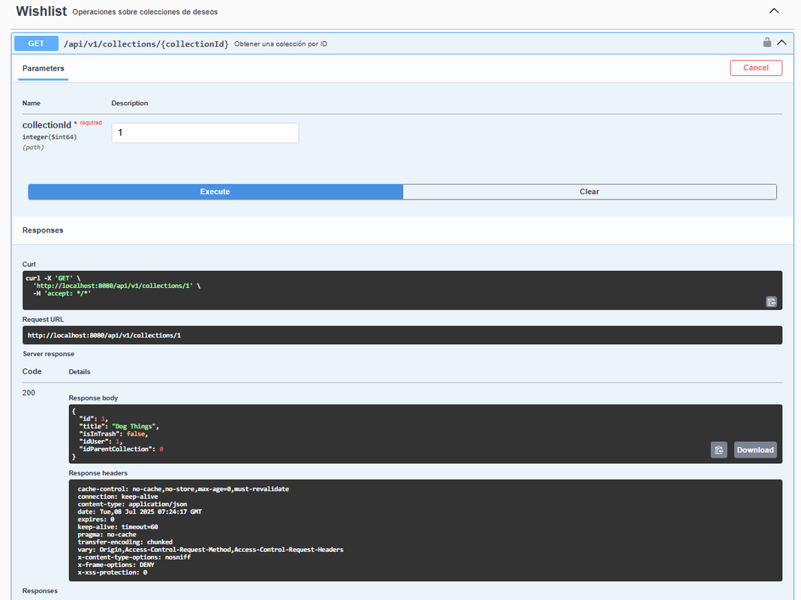Click the Server response label
This screenshot has width=801, height=600.
(49, 354)
